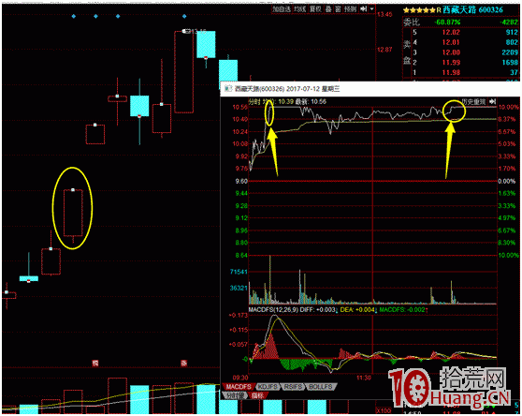Screen dimensions: 522x416
Task: Toggle the 复权 price adjustment button
Action: 315,9
